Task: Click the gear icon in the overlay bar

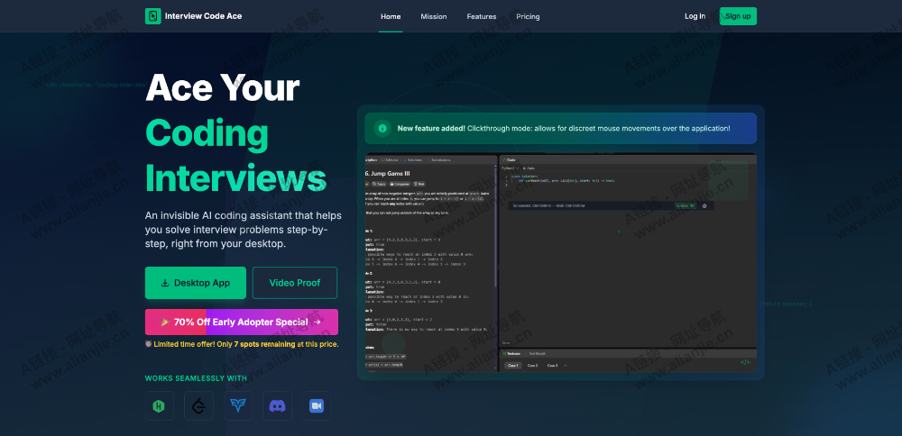Action: point(704,205)
